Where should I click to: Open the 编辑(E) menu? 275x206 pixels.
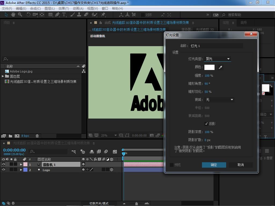point(21,9)
